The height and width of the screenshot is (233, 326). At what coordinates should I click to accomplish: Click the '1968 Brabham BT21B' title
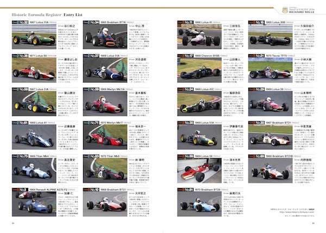click(x=279, y=156)
